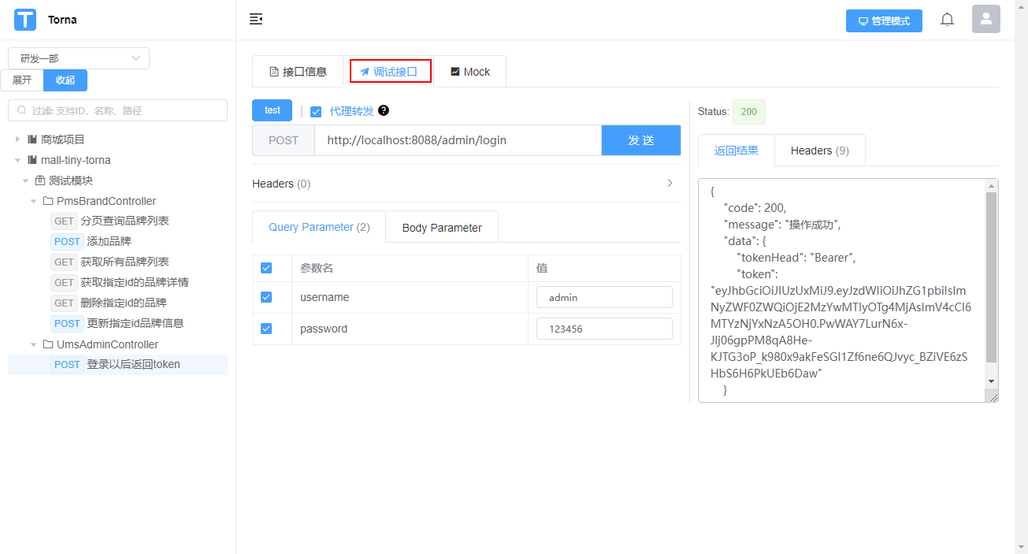This screenshot has width=1028, height=554.
Task: Collapse the mall-tiny-torna tree node arrow
Action: pos(18,160)
